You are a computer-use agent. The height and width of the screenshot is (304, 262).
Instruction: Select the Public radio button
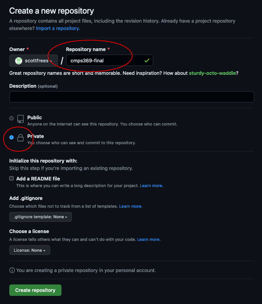(11, 118)
